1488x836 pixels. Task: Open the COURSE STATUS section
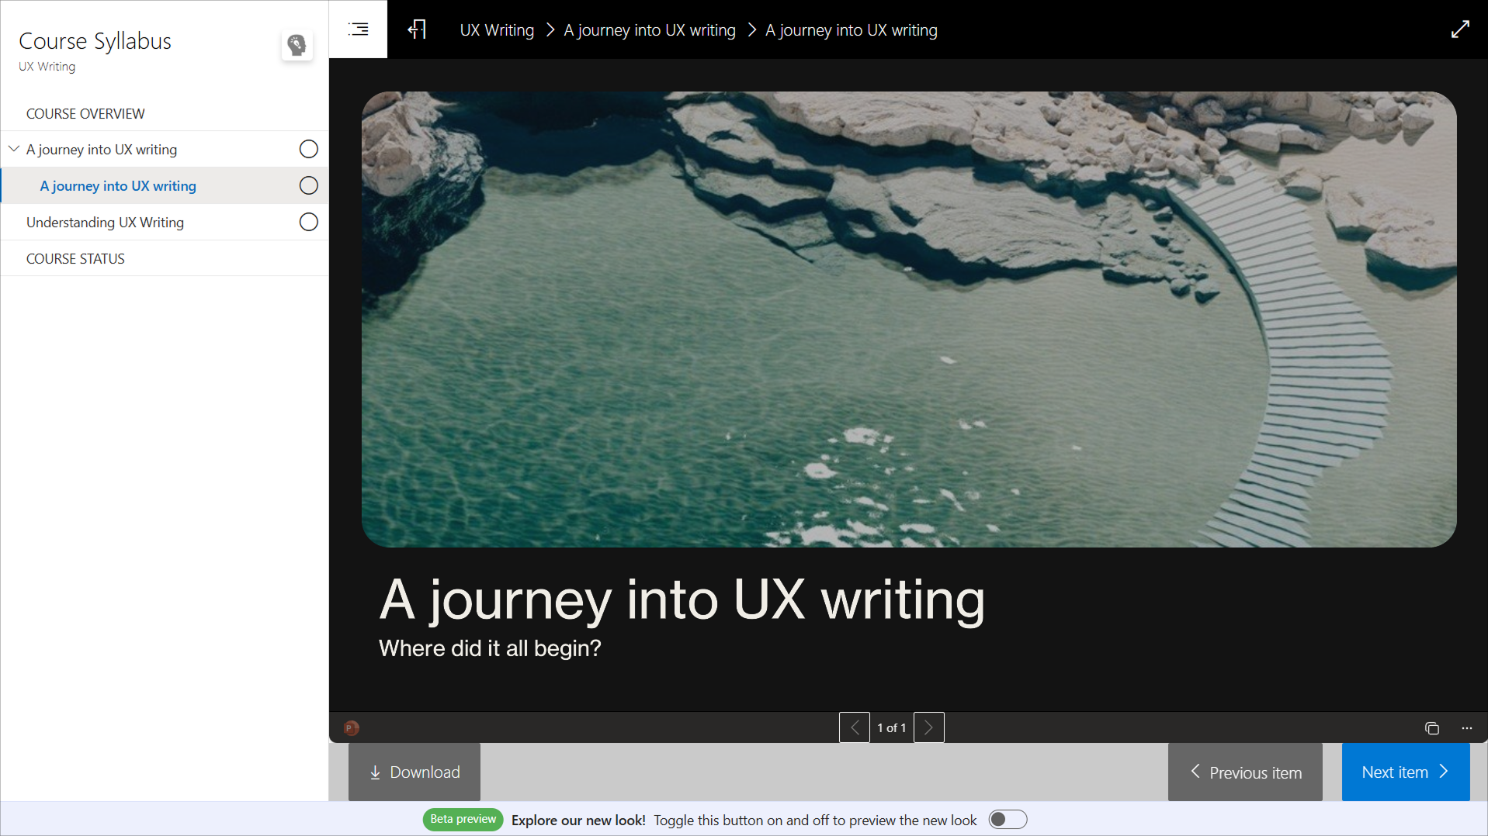[75, 259]
